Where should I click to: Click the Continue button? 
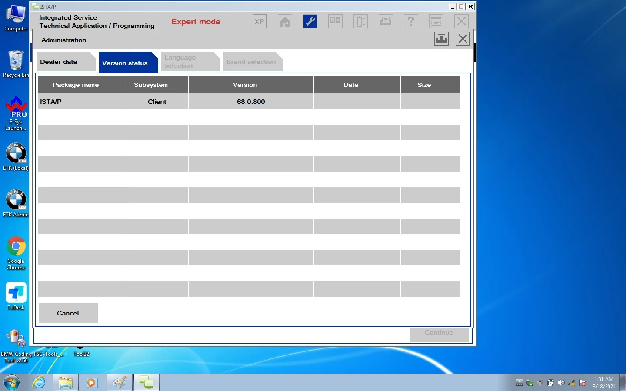coord(439,333)
